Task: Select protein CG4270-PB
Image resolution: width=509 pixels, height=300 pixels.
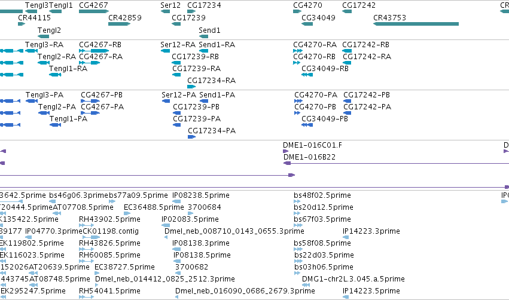Action: click(x=315, y=107)
